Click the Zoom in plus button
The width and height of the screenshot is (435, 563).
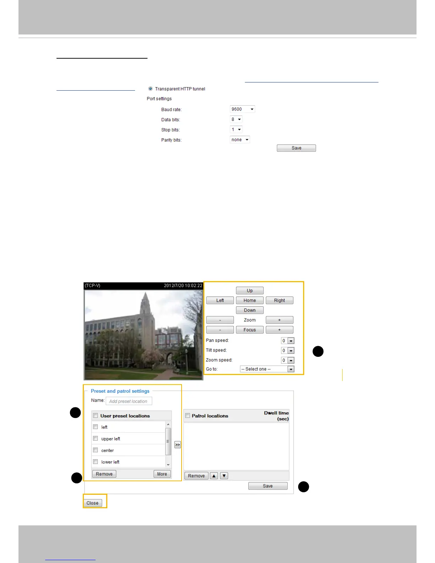(x=280, y=320)
